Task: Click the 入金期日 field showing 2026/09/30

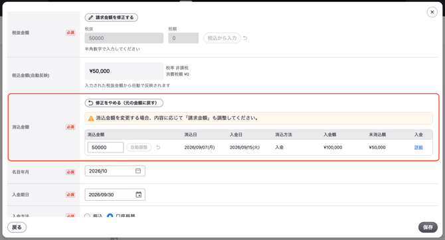Action: tap(115, 195)
